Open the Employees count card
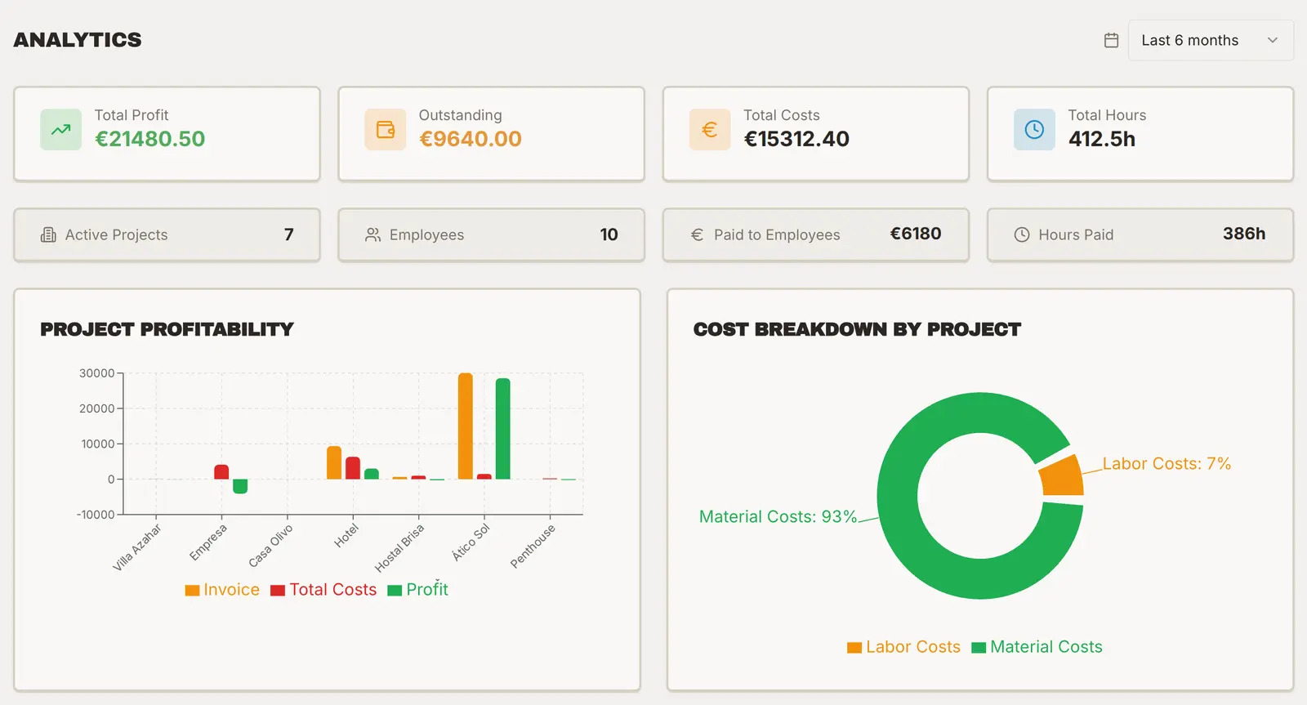1307x705 pixels. (x=491, y=235)
